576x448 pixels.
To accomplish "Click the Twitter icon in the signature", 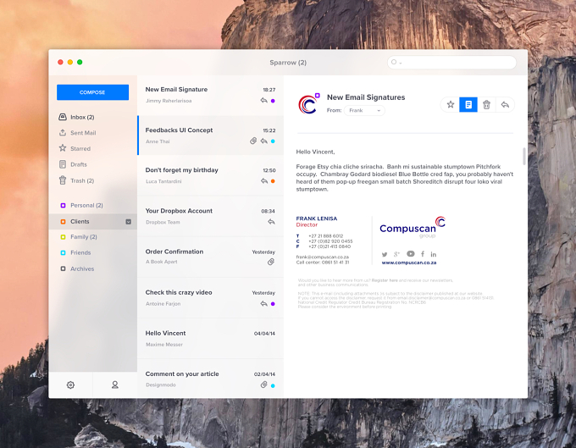I will pyautogui.click(x=385, y=254).
